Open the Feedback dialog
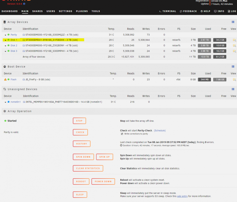This screenshot has height=202, width=237. coord(188,11)
